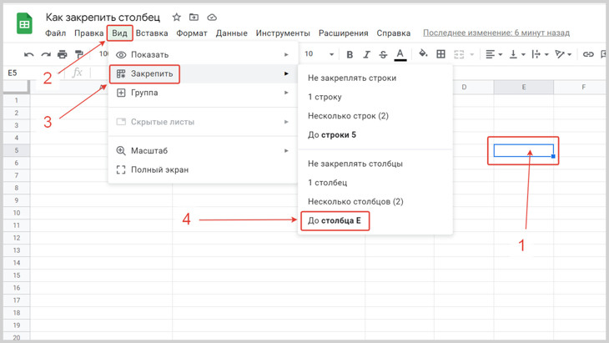Screen dimensions: 609x343
Task: Click the document title Как закрепить столбец
Action: click(x=103, y=17)
